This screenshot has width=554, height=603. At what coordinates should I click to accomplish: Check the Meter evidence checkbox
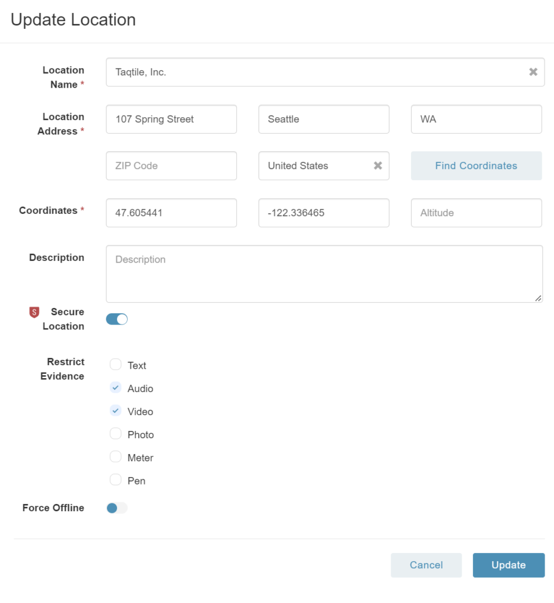click(x=115, y=457)
